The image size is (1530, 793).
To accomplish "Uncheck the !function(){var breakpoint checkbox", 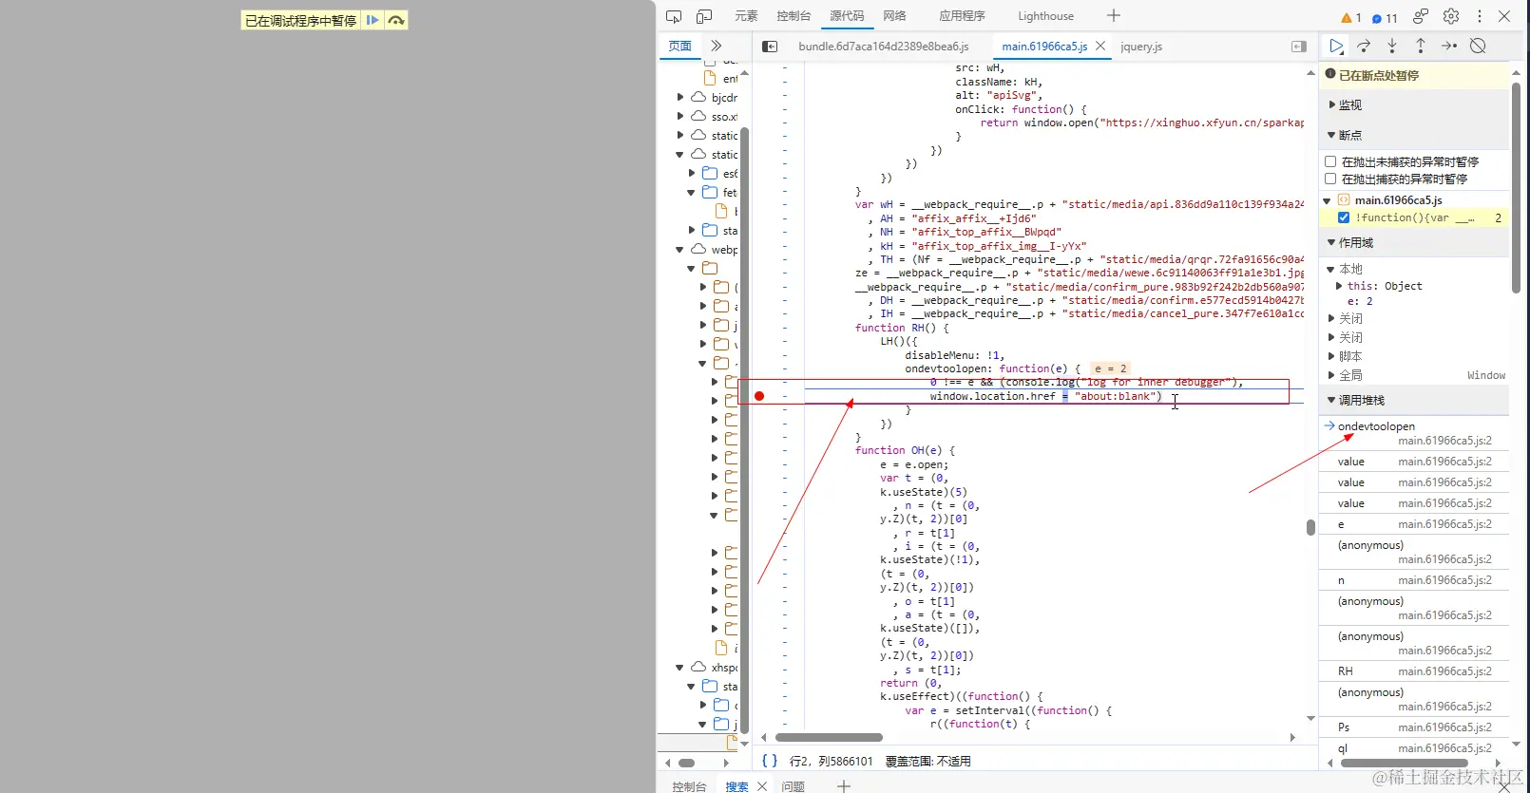I will click(1344, 217).
